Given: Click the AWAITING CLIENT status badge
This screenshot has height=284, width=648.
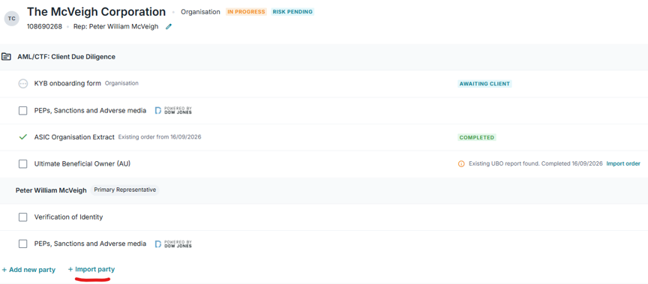Looking at the screenshot, I should (x=484, y=84).
